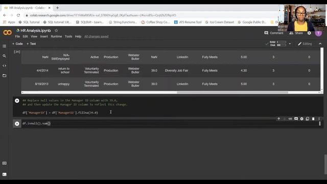Image resolution: width=327 pixels, height=184 pixels.
Task: Run the df.isnull().sum() cell
Action: pos(17,124)
